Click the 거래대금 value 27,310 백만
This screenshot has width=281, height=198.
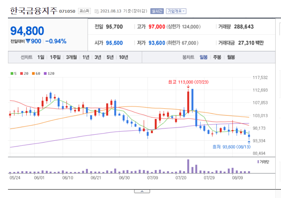pos(251,43)
